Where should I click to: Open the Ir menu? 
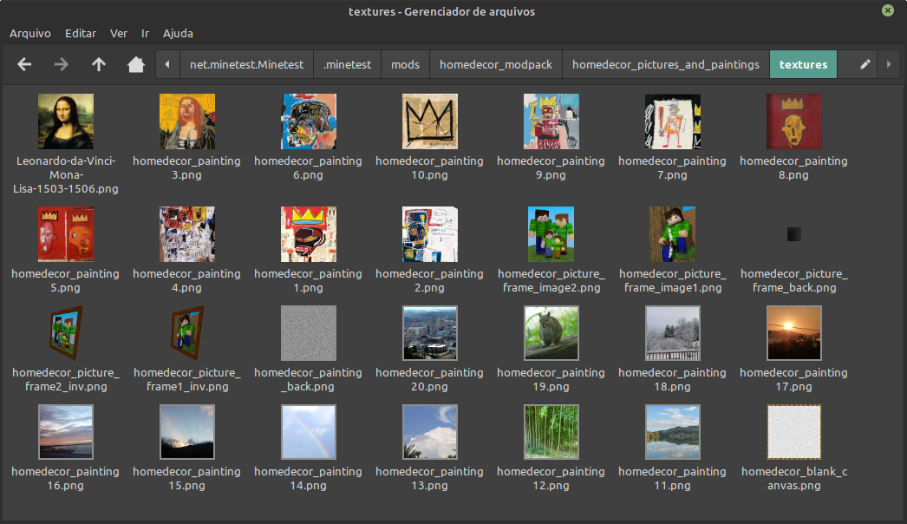pyautogui.click(x=145, y=34)
